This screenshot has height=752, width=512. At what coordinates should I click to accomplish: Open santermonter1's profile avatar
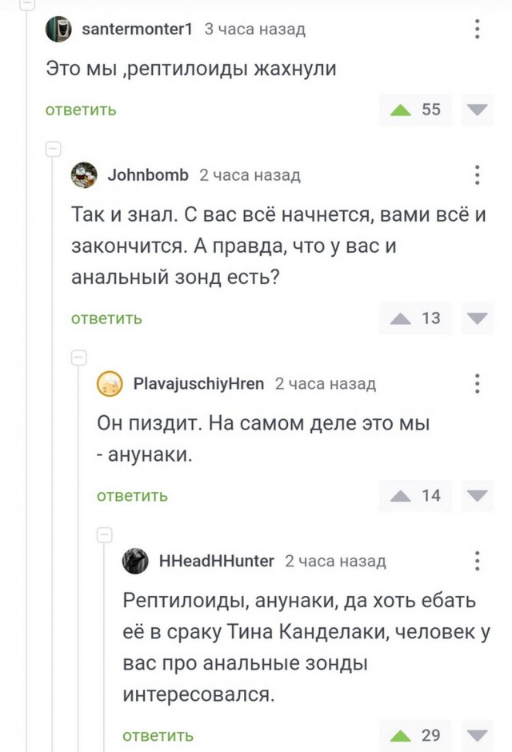(59, 28)
